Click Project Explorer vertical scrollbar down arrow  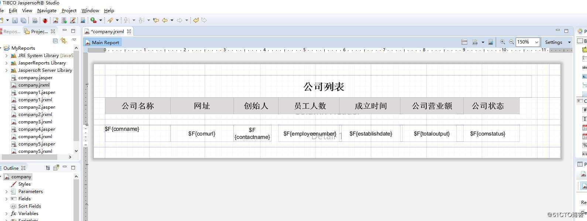pos(76,151)
